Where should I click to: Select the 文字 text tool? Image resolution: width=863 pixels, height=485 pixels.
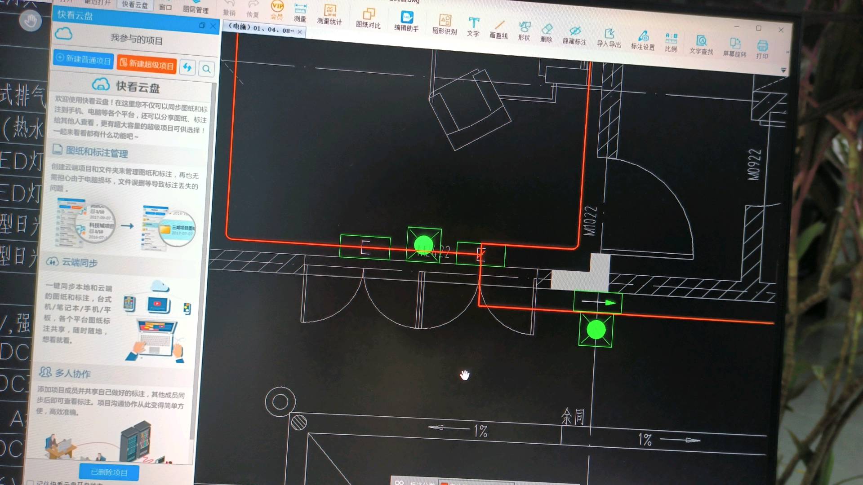[473, 27]
